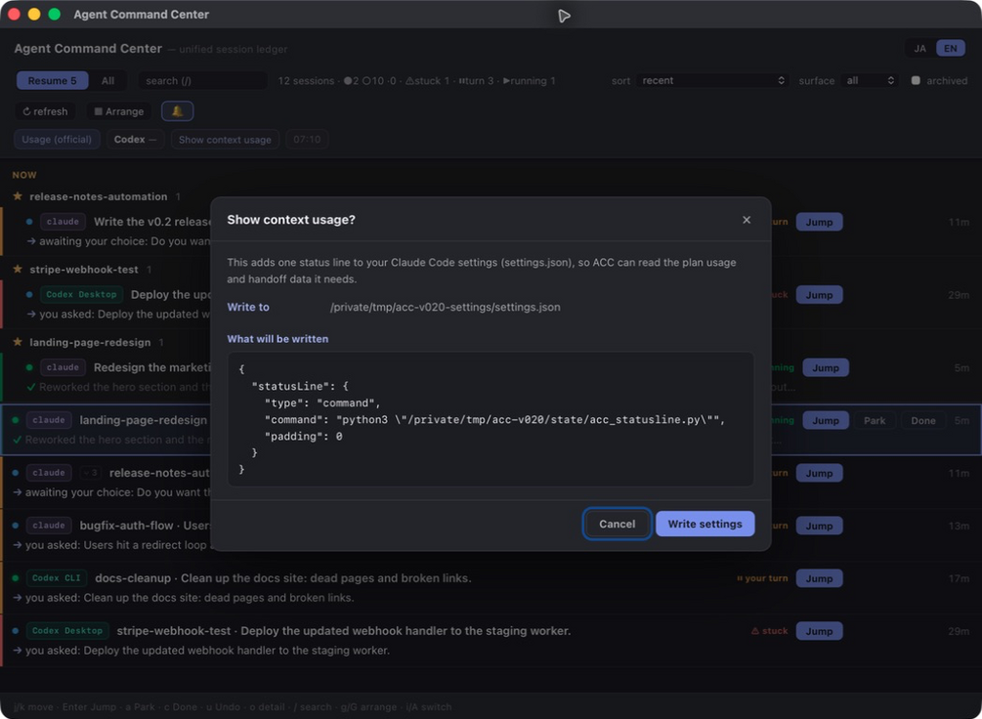Click 'you asked: Clean up the docs site' line

[x=190, y=598]
